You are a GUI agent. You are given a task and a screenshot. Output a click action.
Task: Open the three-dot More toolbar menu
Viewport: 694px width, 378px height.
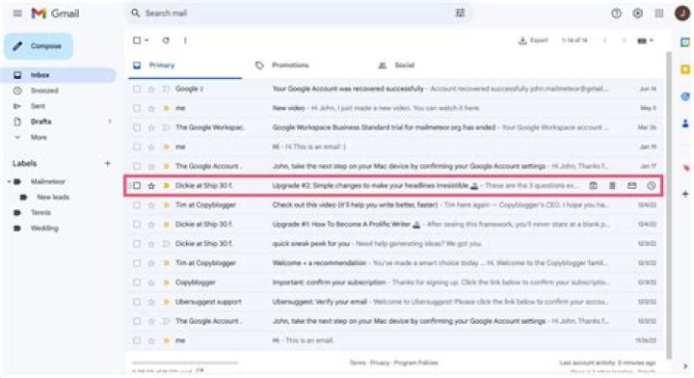tap(185, 40)
